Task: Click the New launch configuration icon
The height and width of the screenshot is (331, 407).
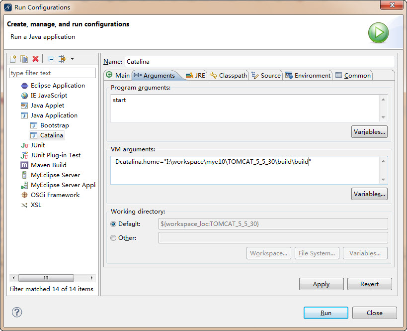Action: 13,59
